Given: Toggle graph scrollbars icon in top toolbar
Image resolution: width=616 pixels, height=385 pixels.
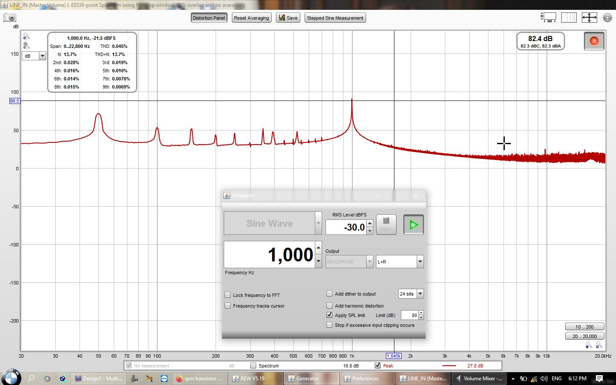Looking at the screenshot, I should click(548, 18).
